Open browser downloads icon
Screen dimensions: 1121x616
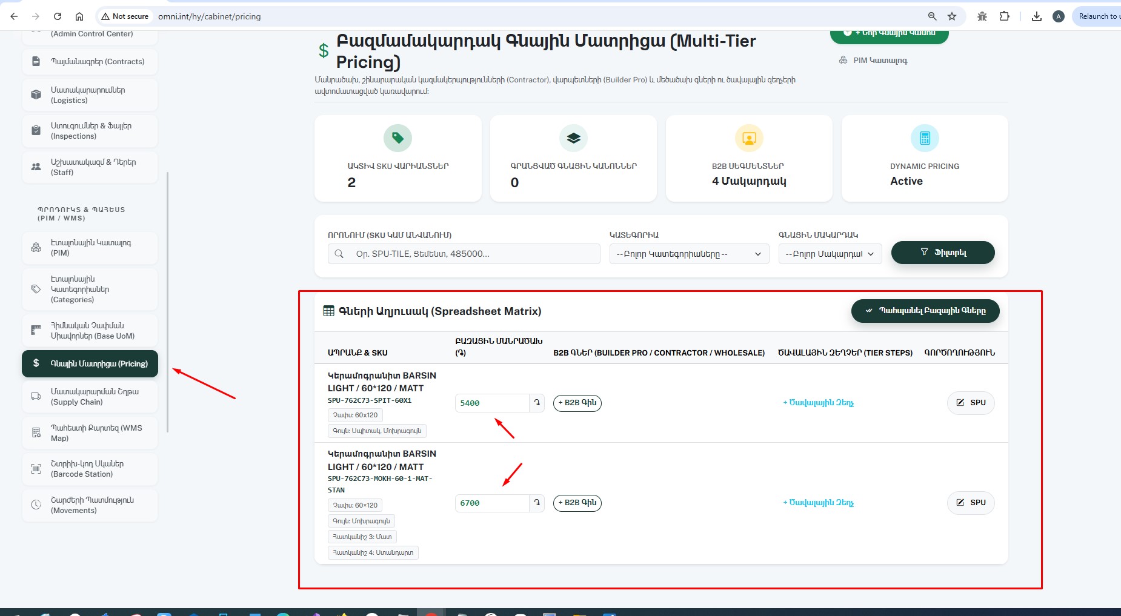(1037, 16)
